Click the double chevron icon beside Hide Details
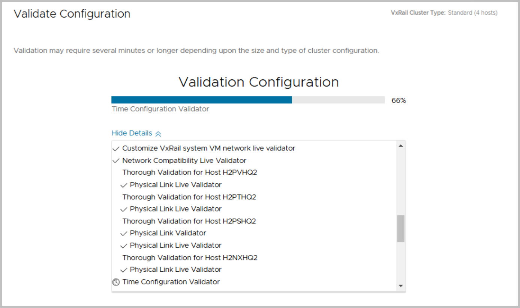 [158, 134]
